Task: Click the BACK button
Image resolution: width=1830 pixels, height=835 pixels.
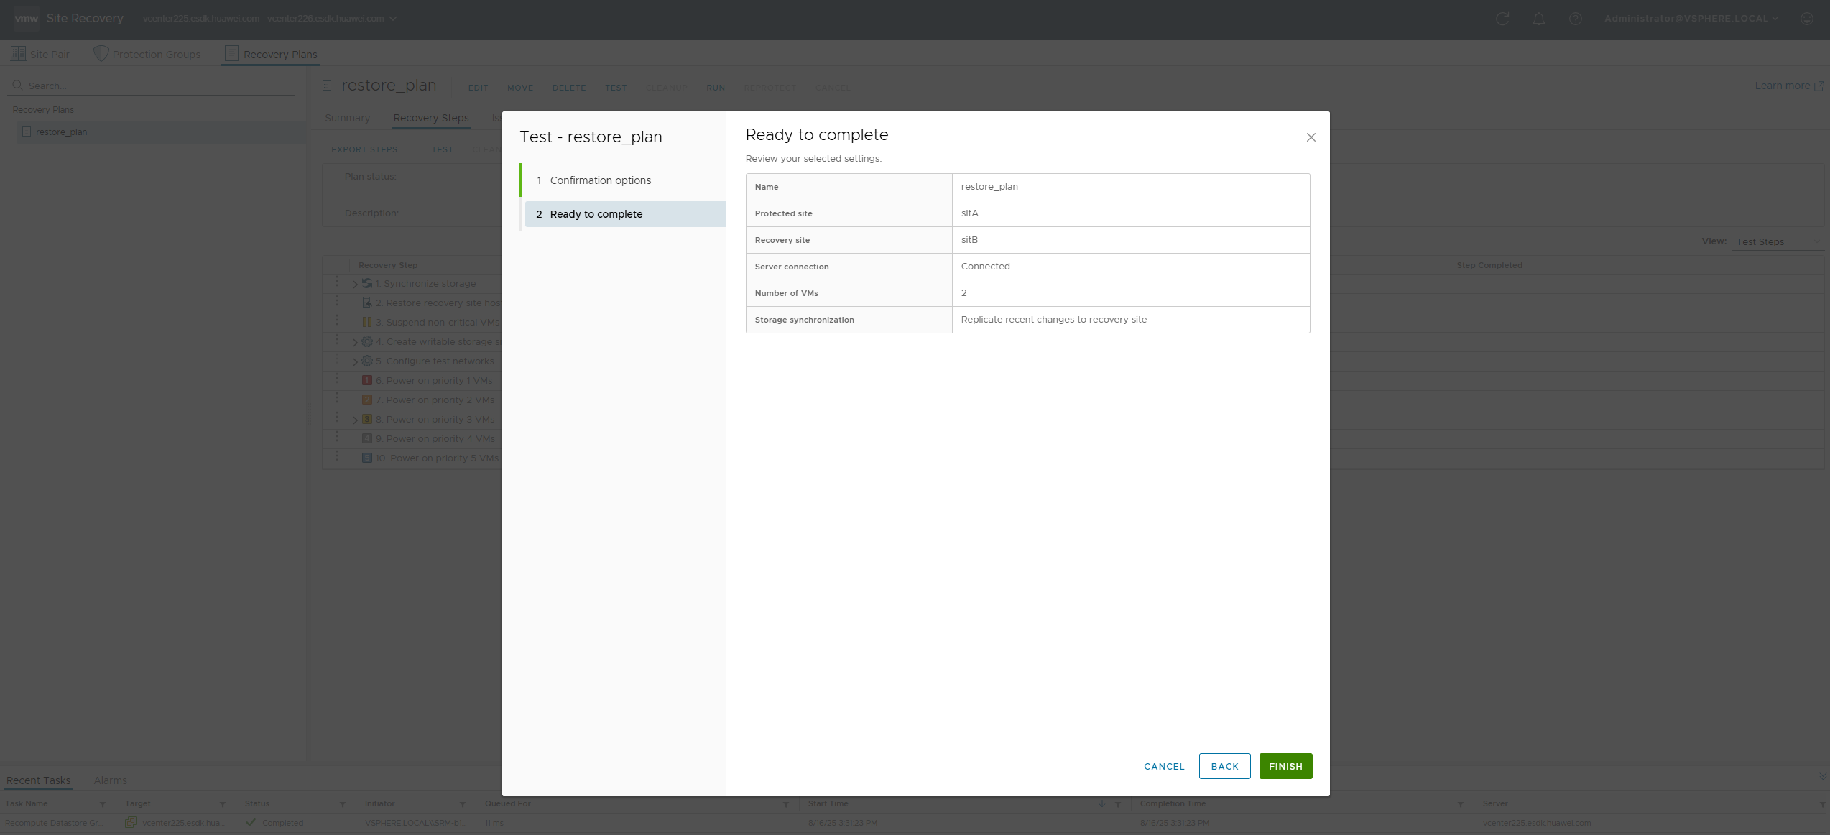Action: click(1224, 766)
